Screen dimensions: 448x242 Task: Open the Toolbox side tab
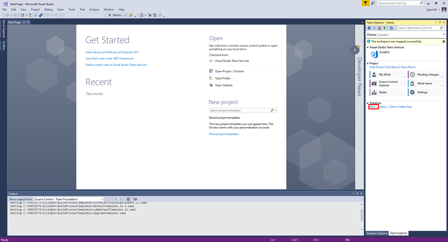point(4,45)
